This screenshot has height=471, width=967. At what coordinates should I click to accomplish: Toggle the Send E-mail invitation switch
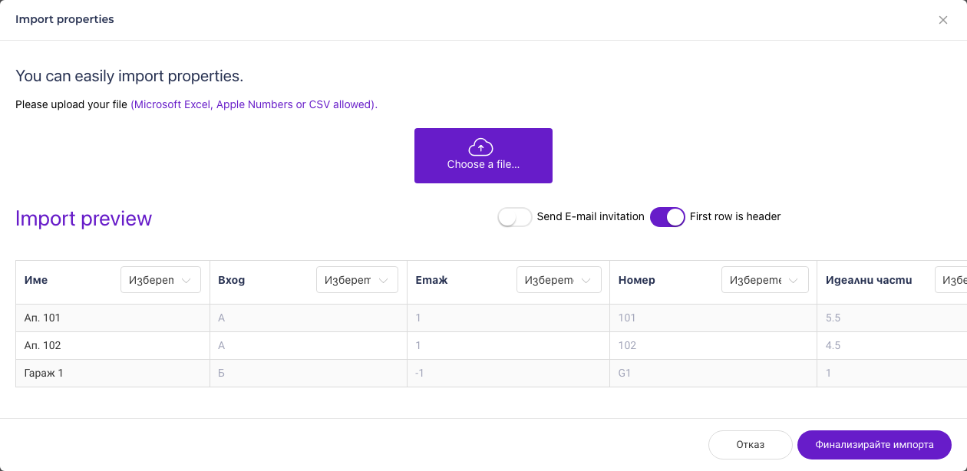(x=515, y=217)
